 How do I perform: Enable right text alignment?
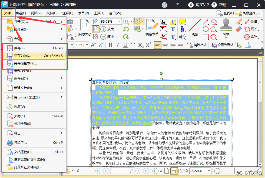click(x=173, y=45)
